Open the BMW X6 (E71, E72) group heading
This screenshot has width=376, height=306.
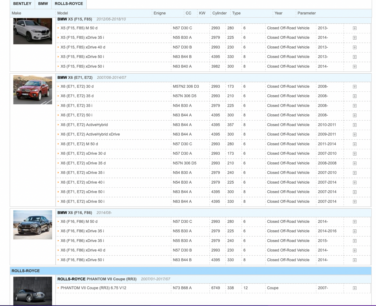[x=75, y=78]
